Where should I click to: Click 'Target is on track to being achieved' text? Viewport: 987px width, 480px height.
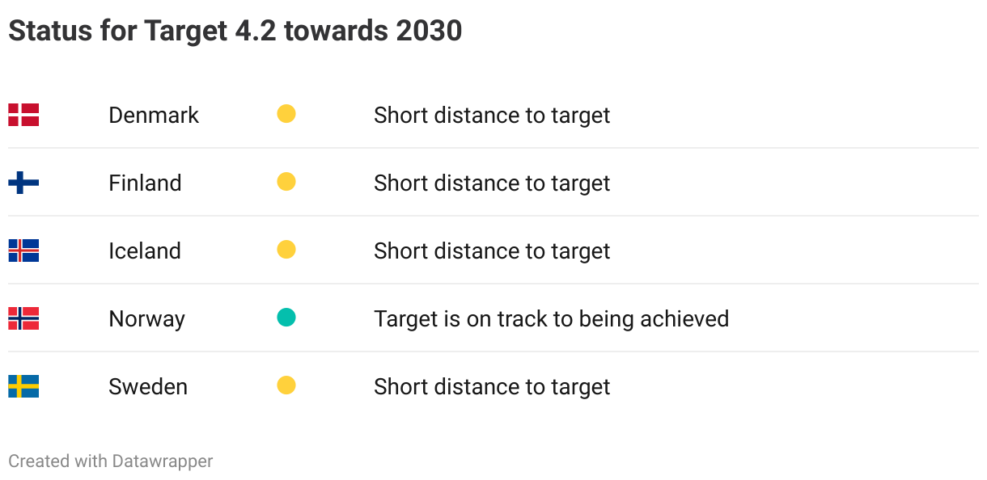tap(551, 319)
